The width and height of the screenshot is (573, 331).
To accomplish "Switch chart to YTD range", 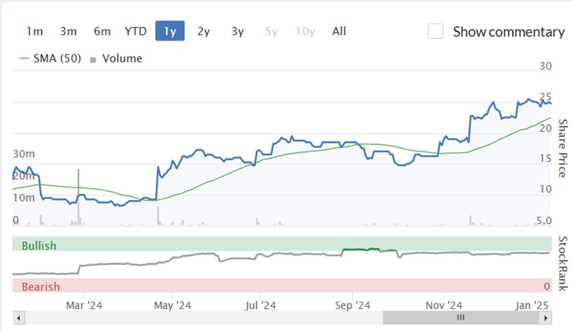I will coord(135,32).
